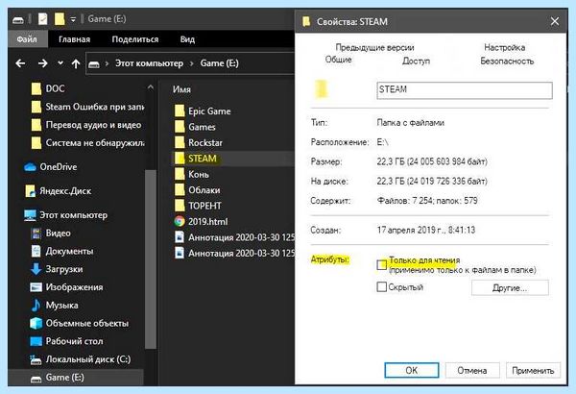Select Rockstar folder

[199, 143]
